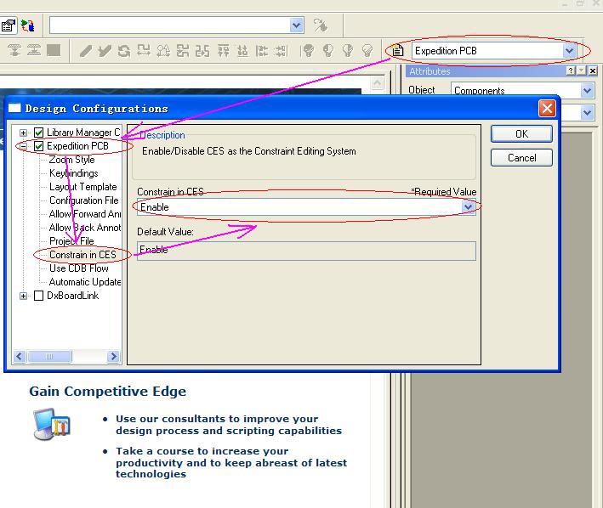603x508 pixels.
Task: Expand the Library Manager tree node
Action: pyautogui.click(x=23, y=133)
